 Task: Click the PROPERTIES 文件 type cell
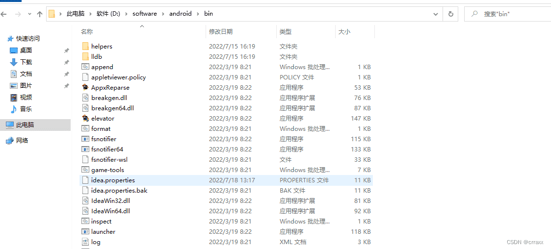pyautogui.click(x=304, y=180)
